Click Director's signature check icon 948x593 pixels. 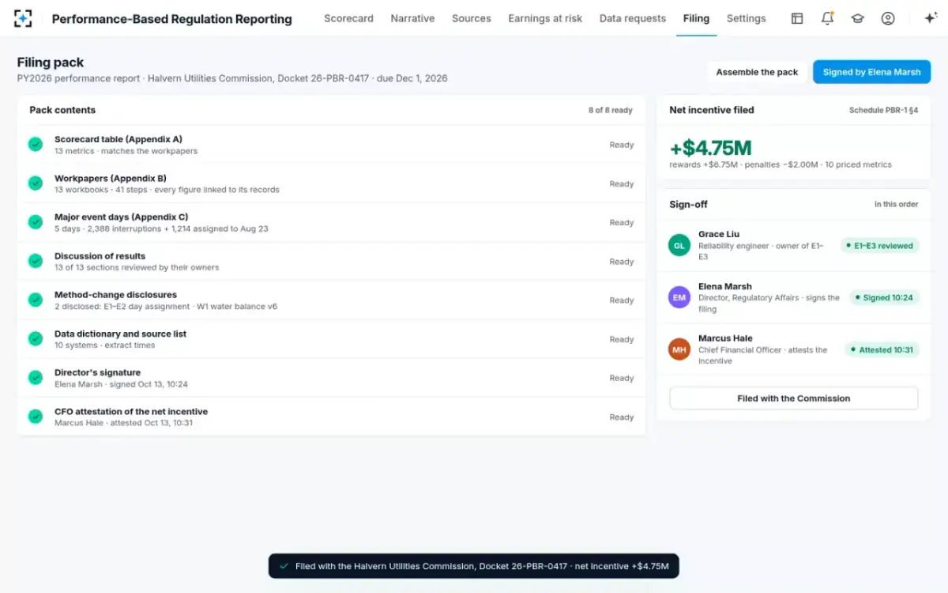pyautogui.click(x=36, y=378)
